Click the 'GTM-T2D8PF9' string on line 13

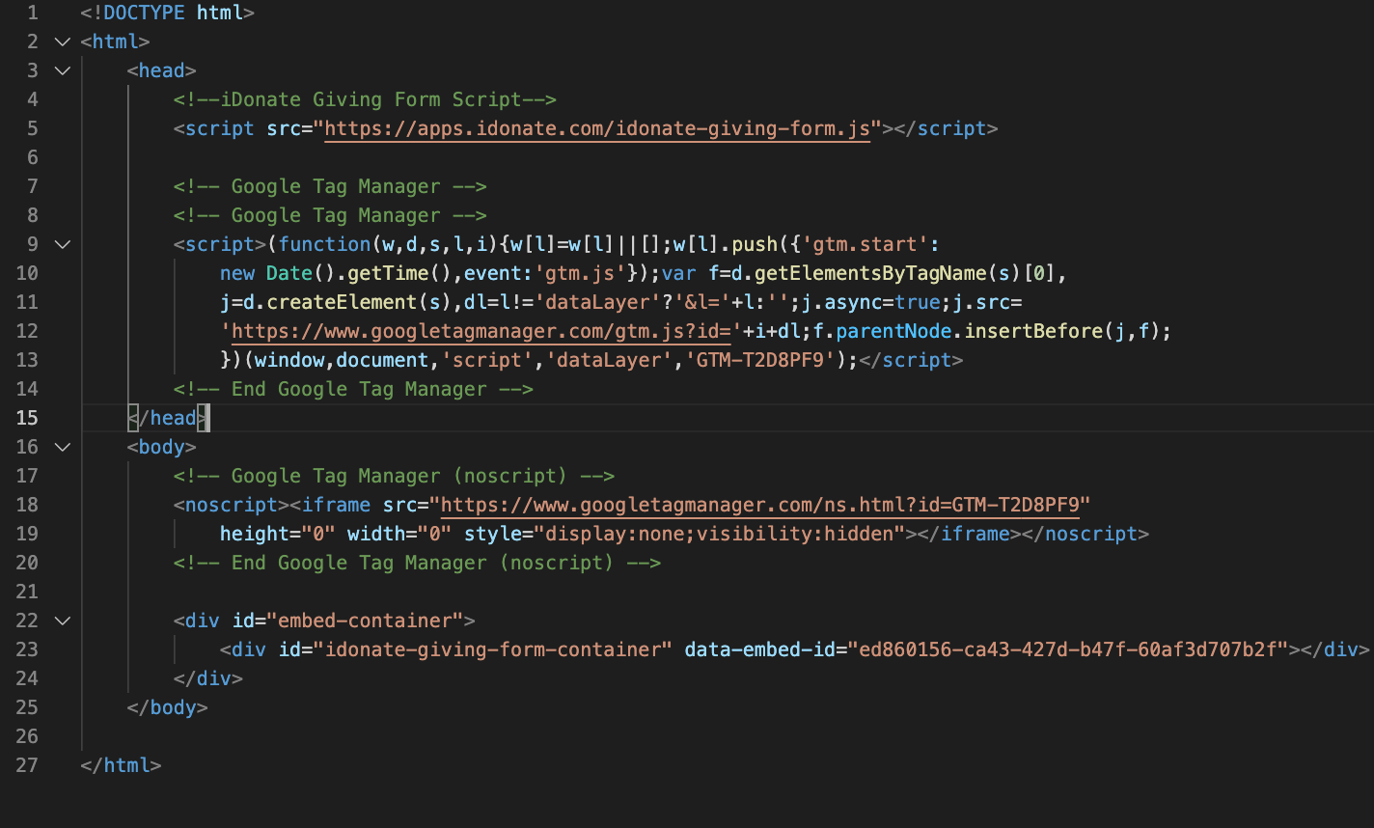(760, 360)
